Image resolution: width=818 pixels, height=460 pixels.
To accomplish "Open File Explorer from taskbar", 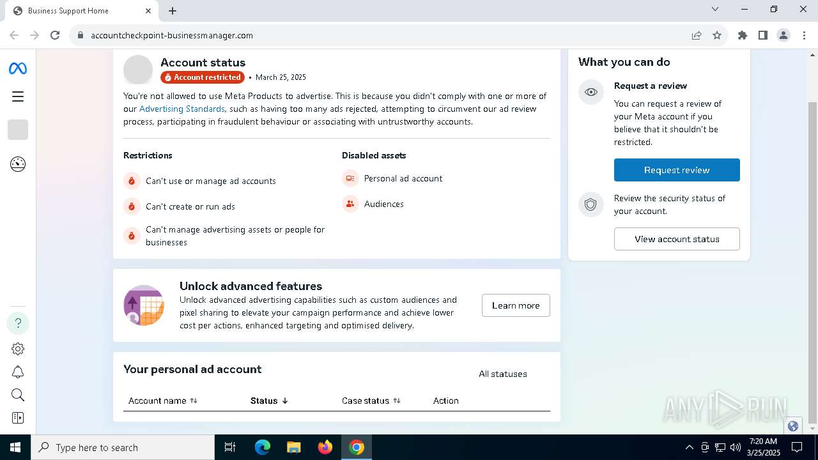I will coord(294,447).
